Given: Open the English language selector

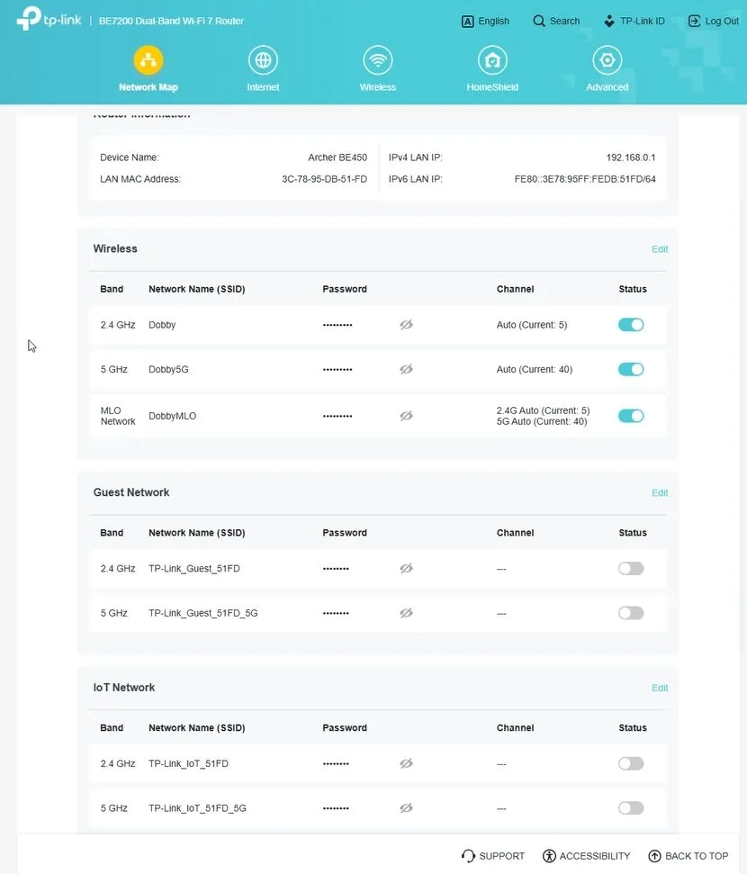Looking at the screenshot, I should 485,21.
